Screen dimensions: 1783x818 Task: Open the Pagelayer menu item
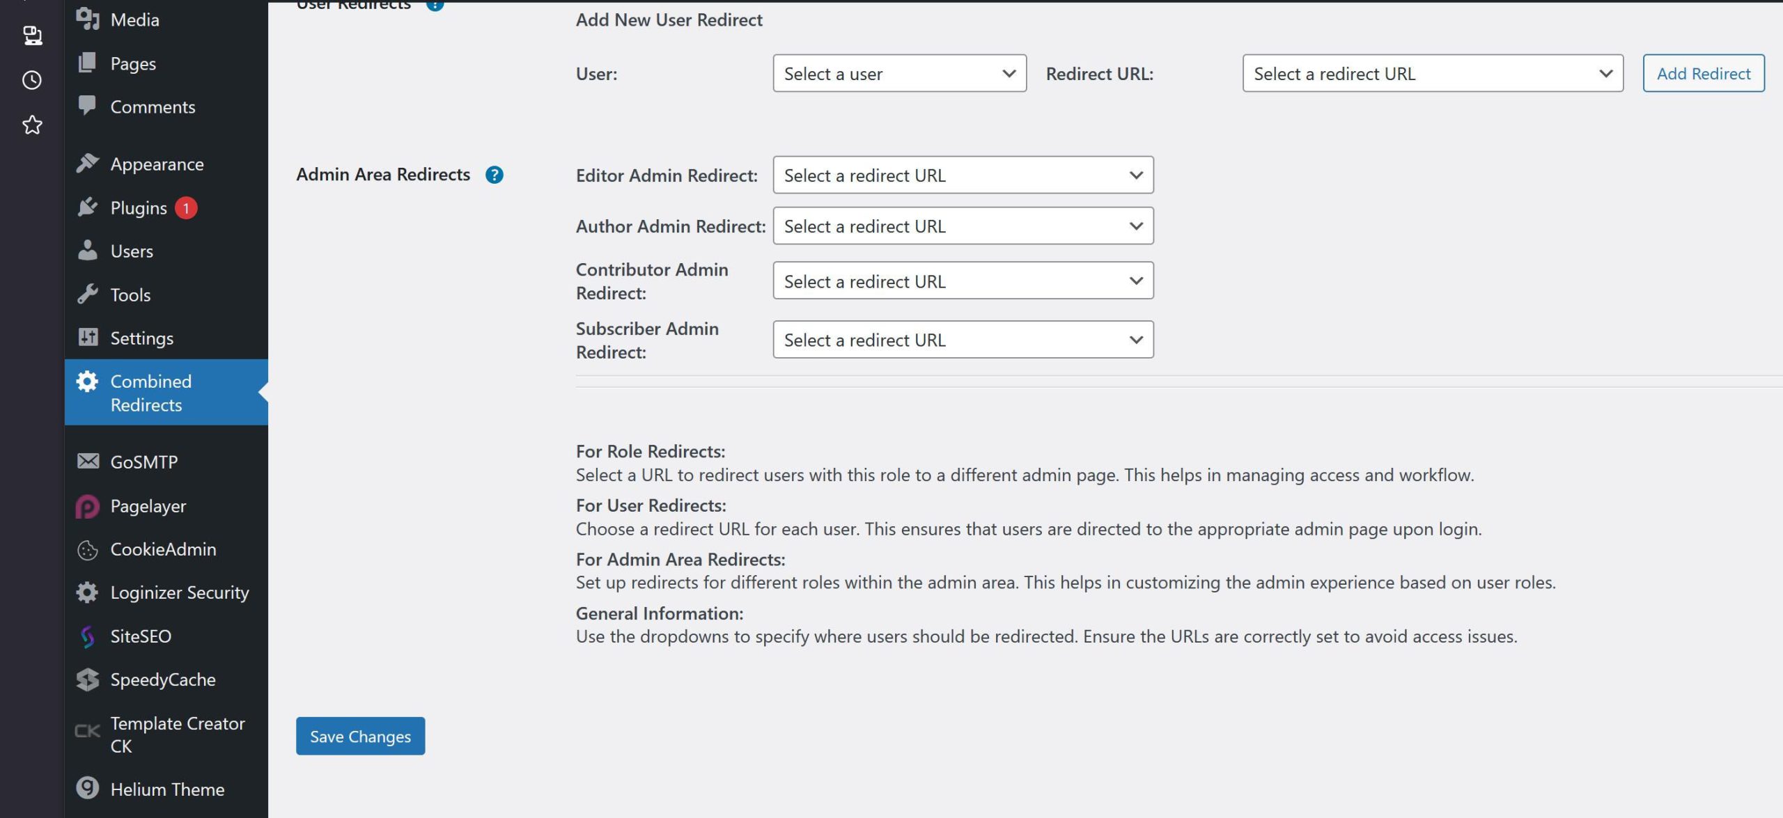(x=166, y=506)
